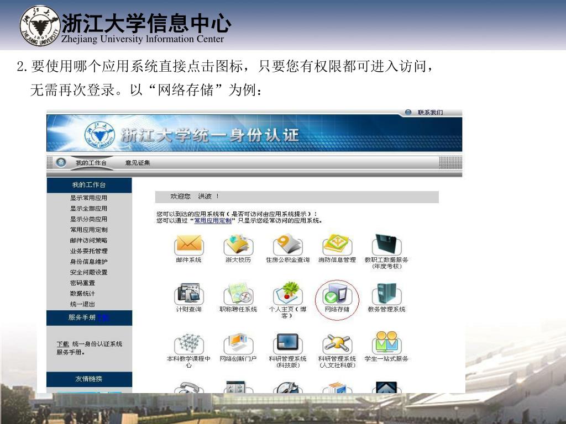The width and height of the screenshot is (566, 424).
Task: Click 下载 link for 统一身份认证系统服务手册
Action: (63, 344)
